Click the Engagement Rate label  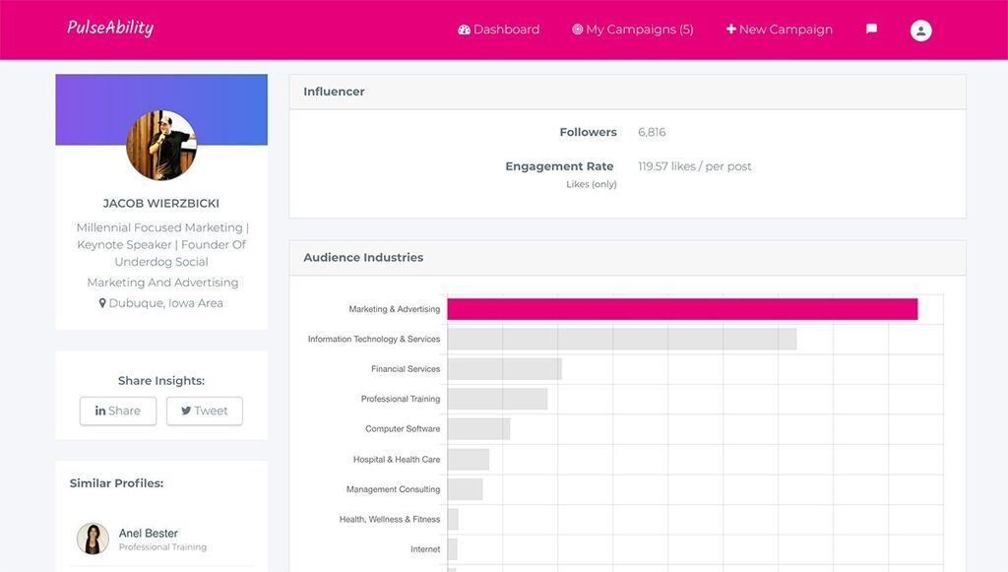(x=559, y=166)
